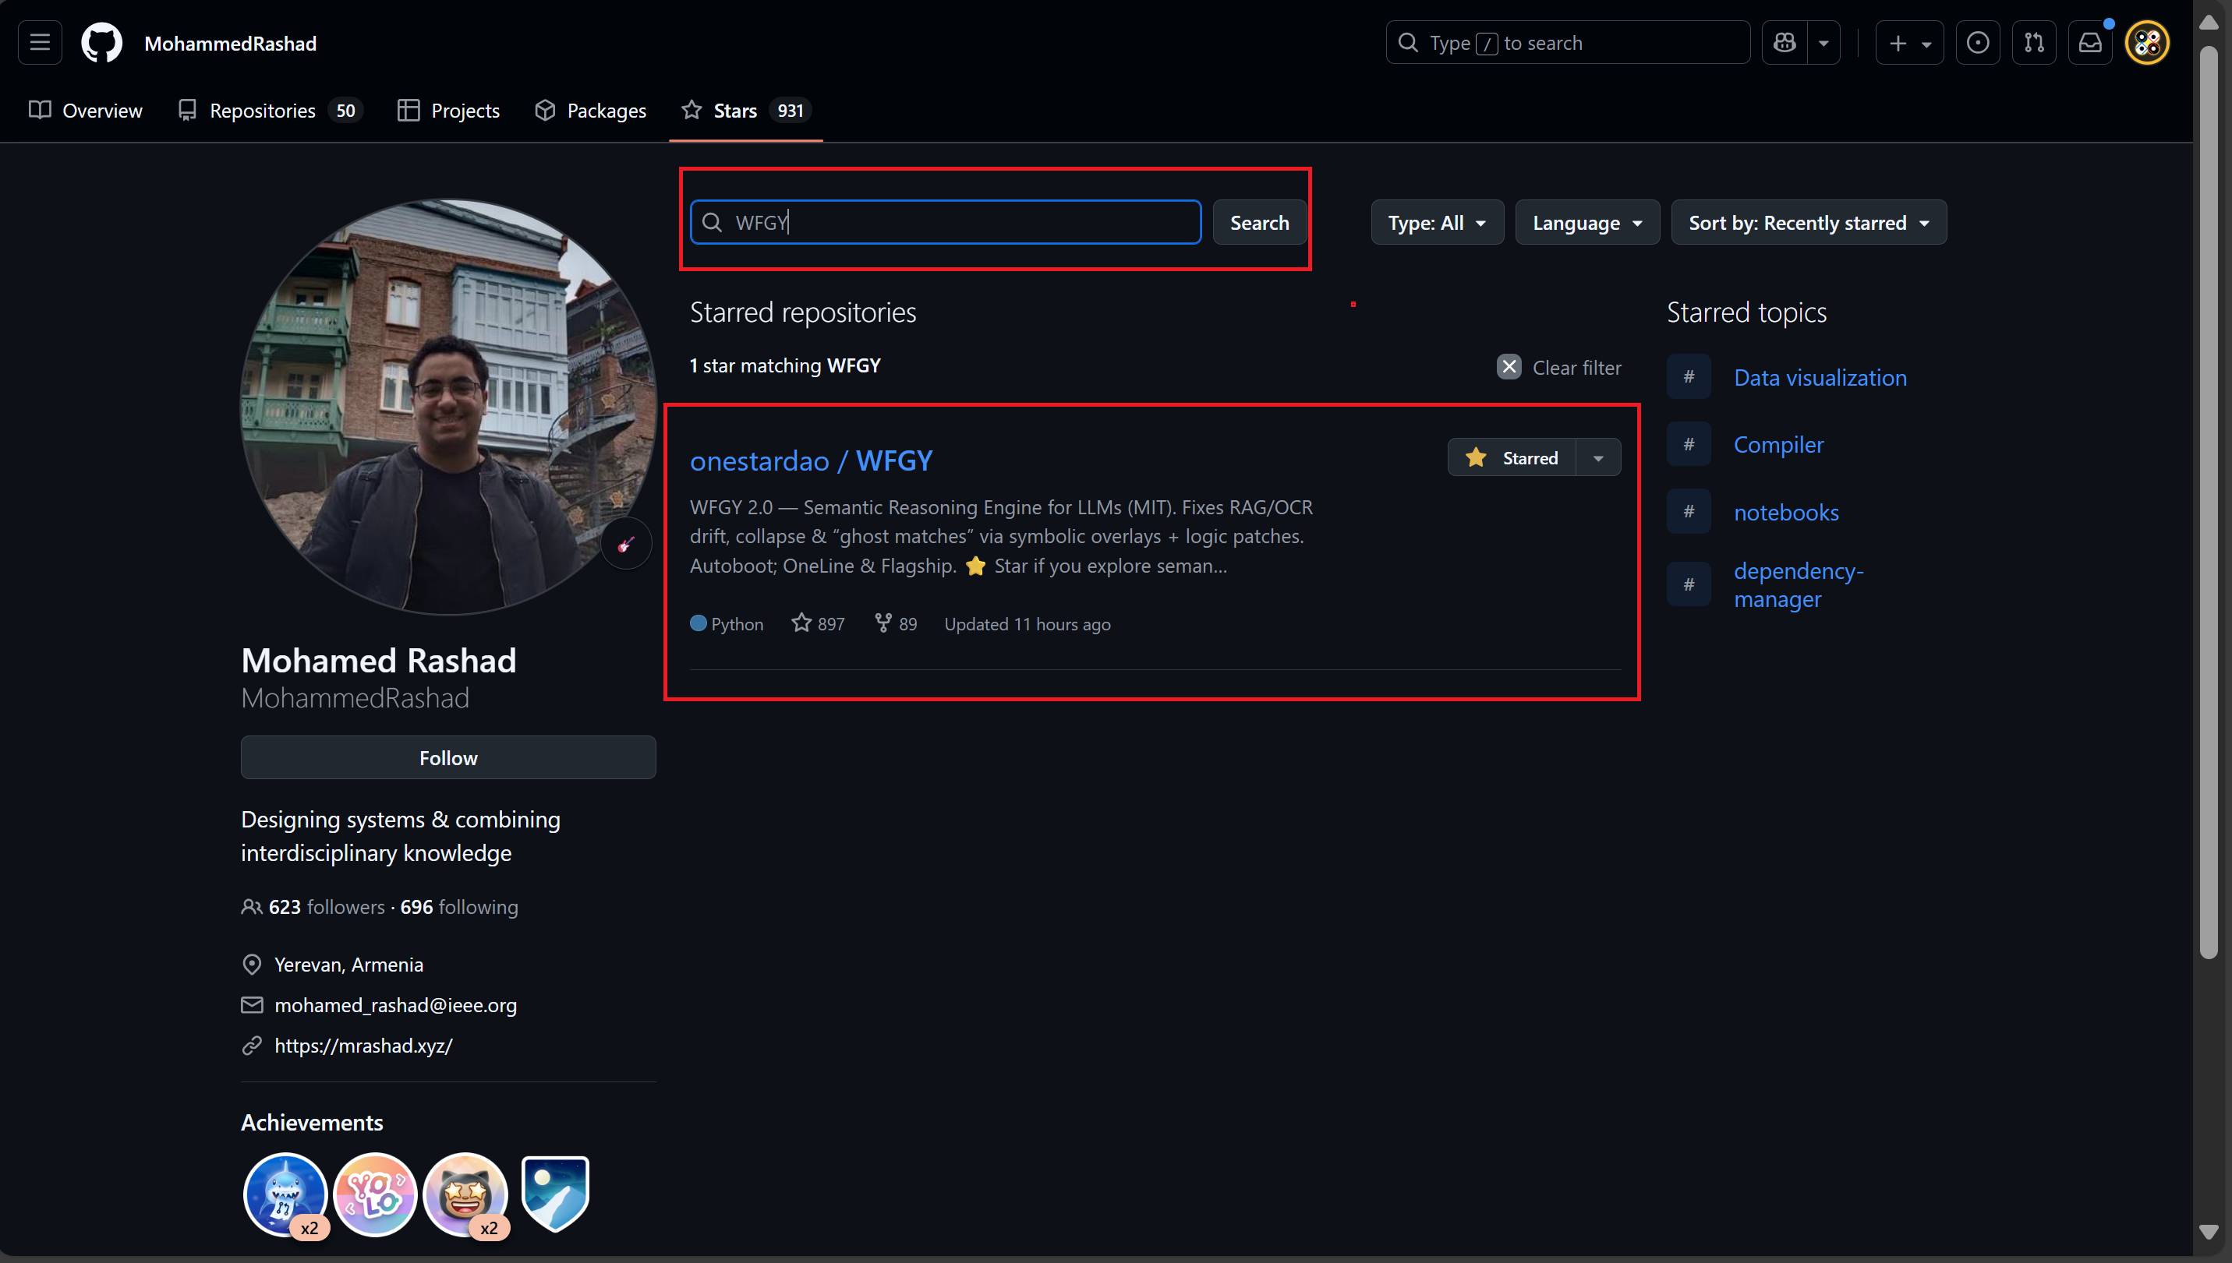Click the Follow button
The image size is (2232, 1263).
447,757
